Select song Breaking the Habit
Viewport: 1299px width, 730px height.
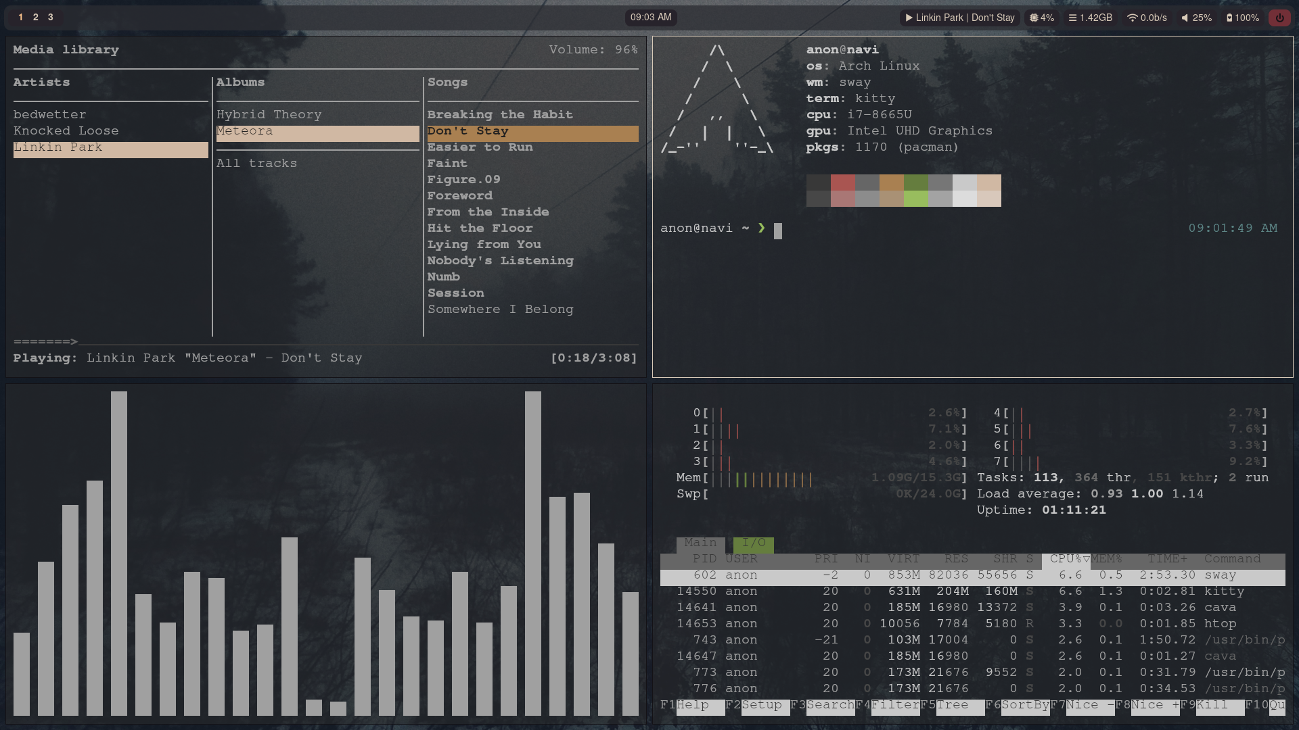532,115
